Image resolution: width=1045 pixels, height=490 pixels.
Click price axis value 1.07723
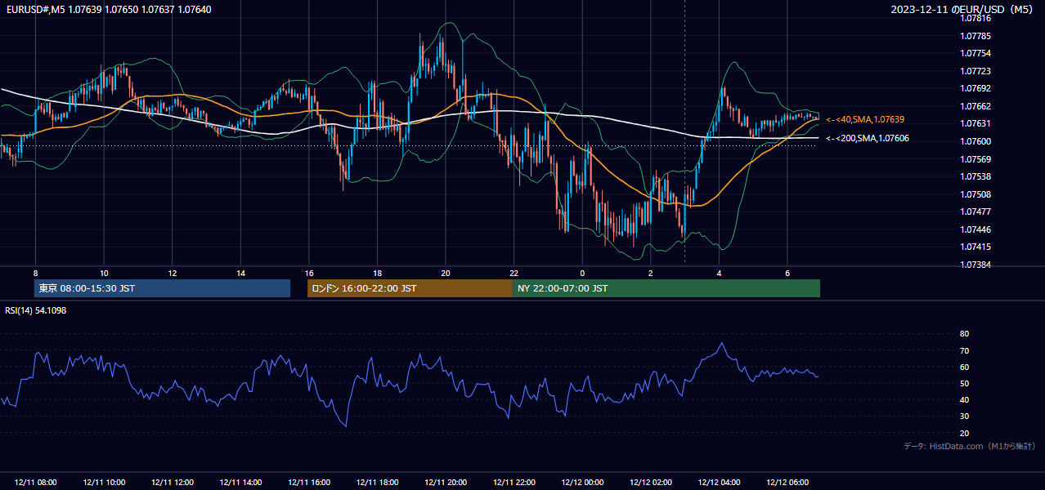click(976, 71)
